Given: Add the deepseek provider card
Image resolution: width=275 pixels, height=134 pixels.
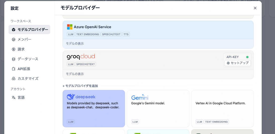Looking at the screenshot, I should coord(94,109).
